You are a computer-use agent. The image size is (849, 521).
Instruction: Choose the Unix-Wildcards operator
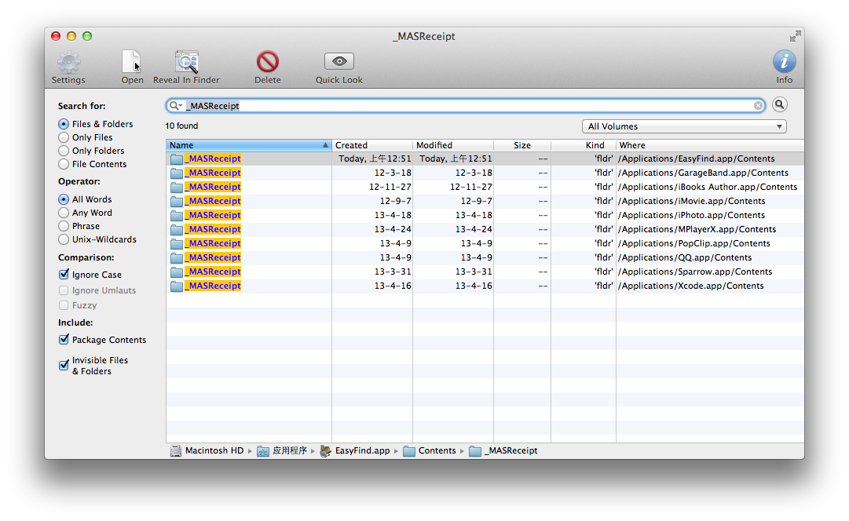(64, 239)
